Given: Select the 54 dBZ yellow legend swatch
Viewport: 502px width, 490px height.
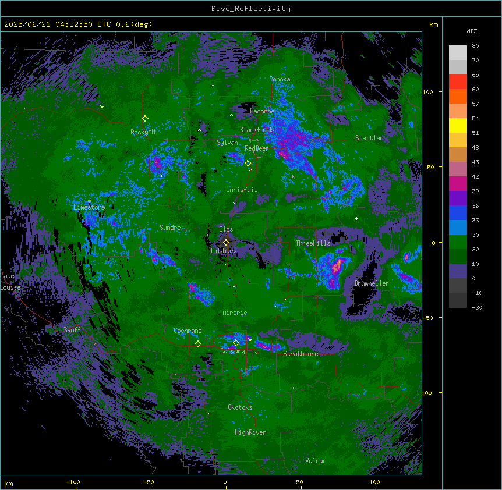Looking at the screenshot, I should (x=458, y=125).
